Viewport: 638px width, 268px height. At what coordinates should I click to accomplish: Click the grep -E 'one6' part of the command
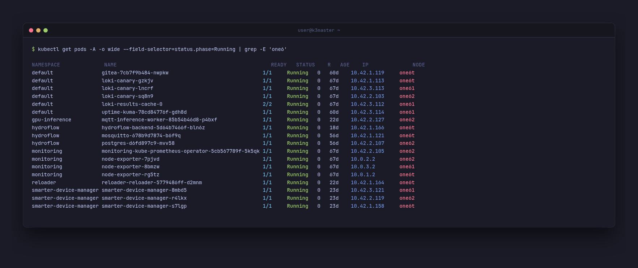pyautogui.click(x=265, y=49)
